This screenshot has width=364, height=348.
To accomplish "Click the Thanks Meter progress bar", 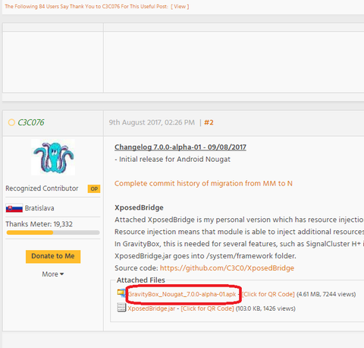I will click(x=53, y=233).
